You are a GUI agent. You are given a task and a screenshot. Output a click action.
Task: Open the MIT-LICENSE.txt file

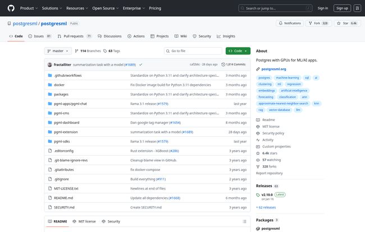66,189
